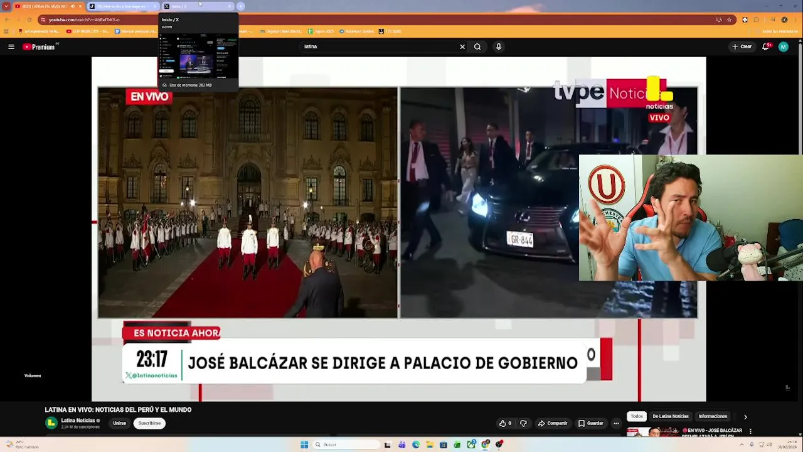Screen dimensions: 803x452
Task: Open YouTube notifications bell
Action: 766,46
